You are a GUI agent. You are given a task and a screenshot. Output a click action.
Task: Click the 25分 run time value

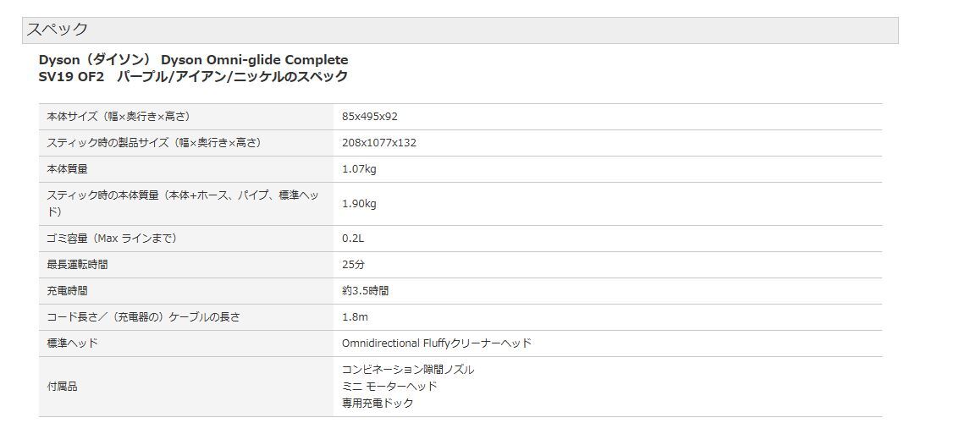click(353, 265)
